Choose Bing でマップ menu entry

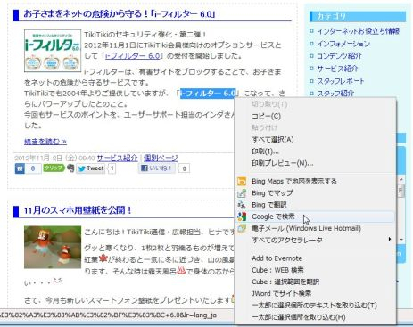(x=272, y=193)
